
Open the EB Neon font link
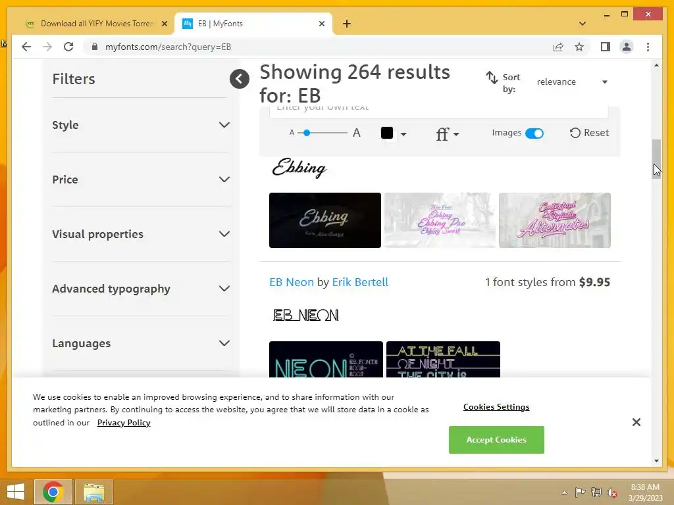[292, 282]
